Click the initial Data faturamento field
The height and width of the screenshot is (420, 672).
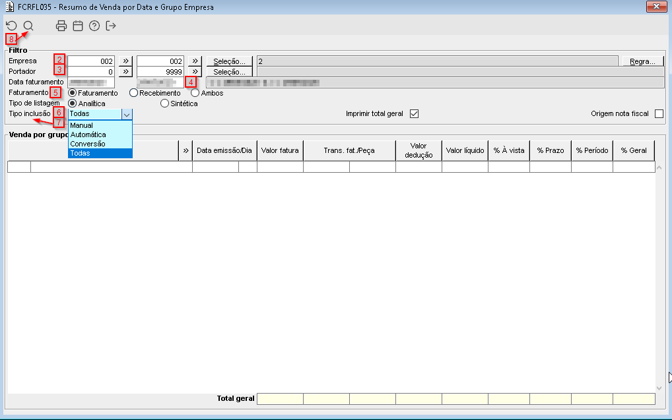click(x=91, y=82)
